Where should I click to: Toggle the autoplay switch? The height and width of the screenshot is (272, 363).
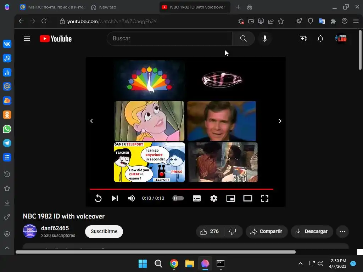[x=178, y=198]
